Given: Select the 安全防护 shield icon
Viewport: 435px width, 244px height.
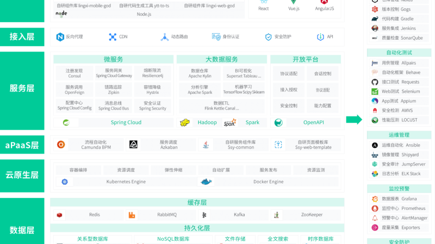Looking at the screenshot, I should [x=268, y=37].
